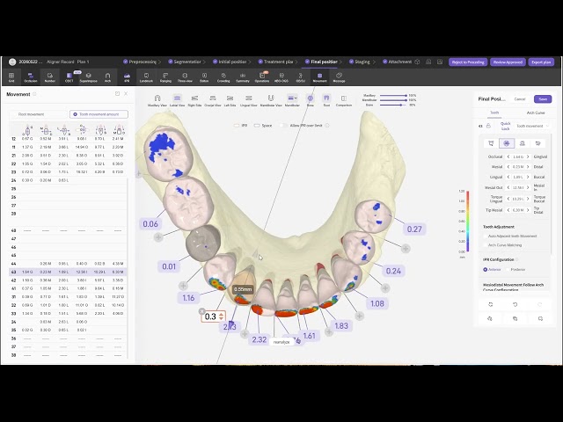Select Anterior IPR configuration

(486, 270)
